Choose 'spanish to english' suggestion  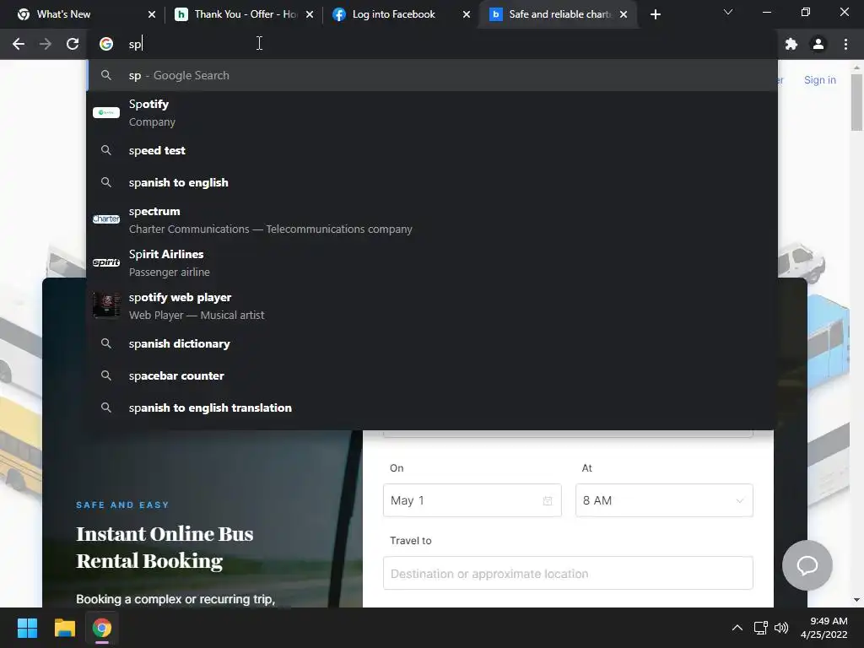tap(432, 182)
